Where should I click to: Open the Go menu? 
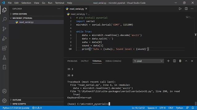43,3
